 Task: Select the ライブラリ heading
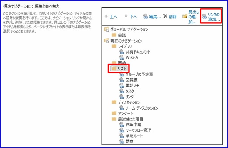[125, 46]
